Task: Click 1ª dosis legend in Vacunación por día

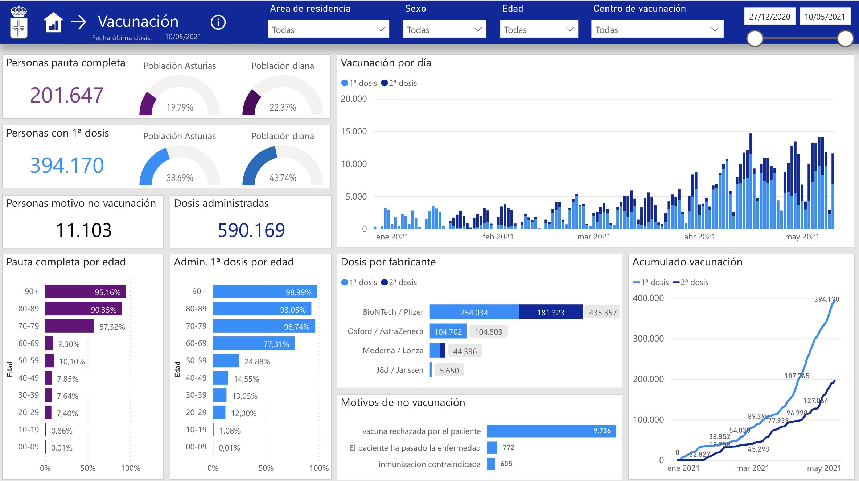Action: (359, 83)
